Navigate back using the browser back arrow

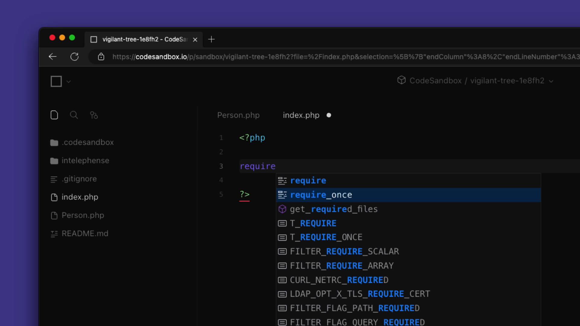coord(52,56)
